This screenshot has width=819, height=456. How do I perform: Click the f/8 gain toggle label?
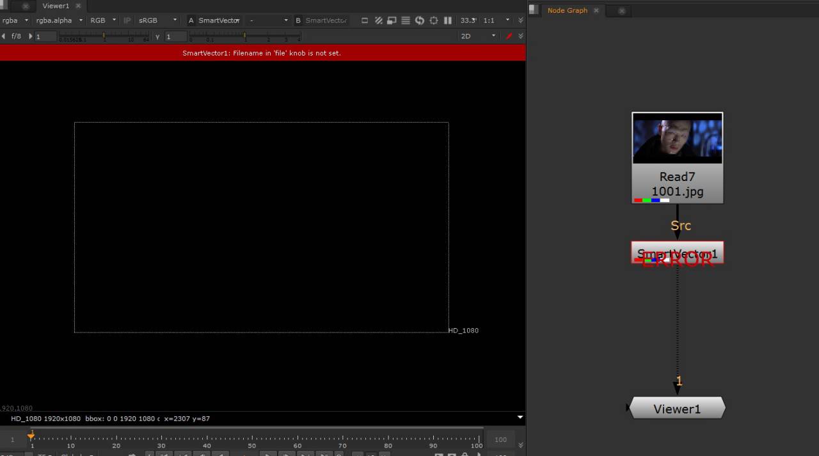click(16, 36)
